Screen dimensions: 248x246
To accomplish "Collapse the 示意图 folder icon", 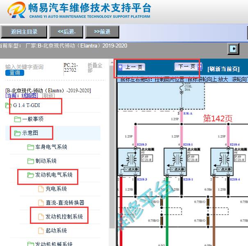I will 17,133.
